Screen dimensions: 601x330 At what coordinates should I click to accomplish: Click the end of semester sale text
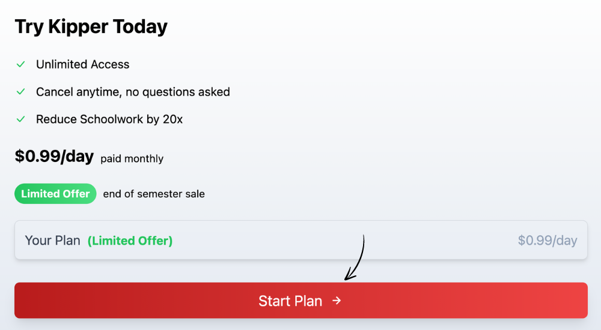[154, 194]
